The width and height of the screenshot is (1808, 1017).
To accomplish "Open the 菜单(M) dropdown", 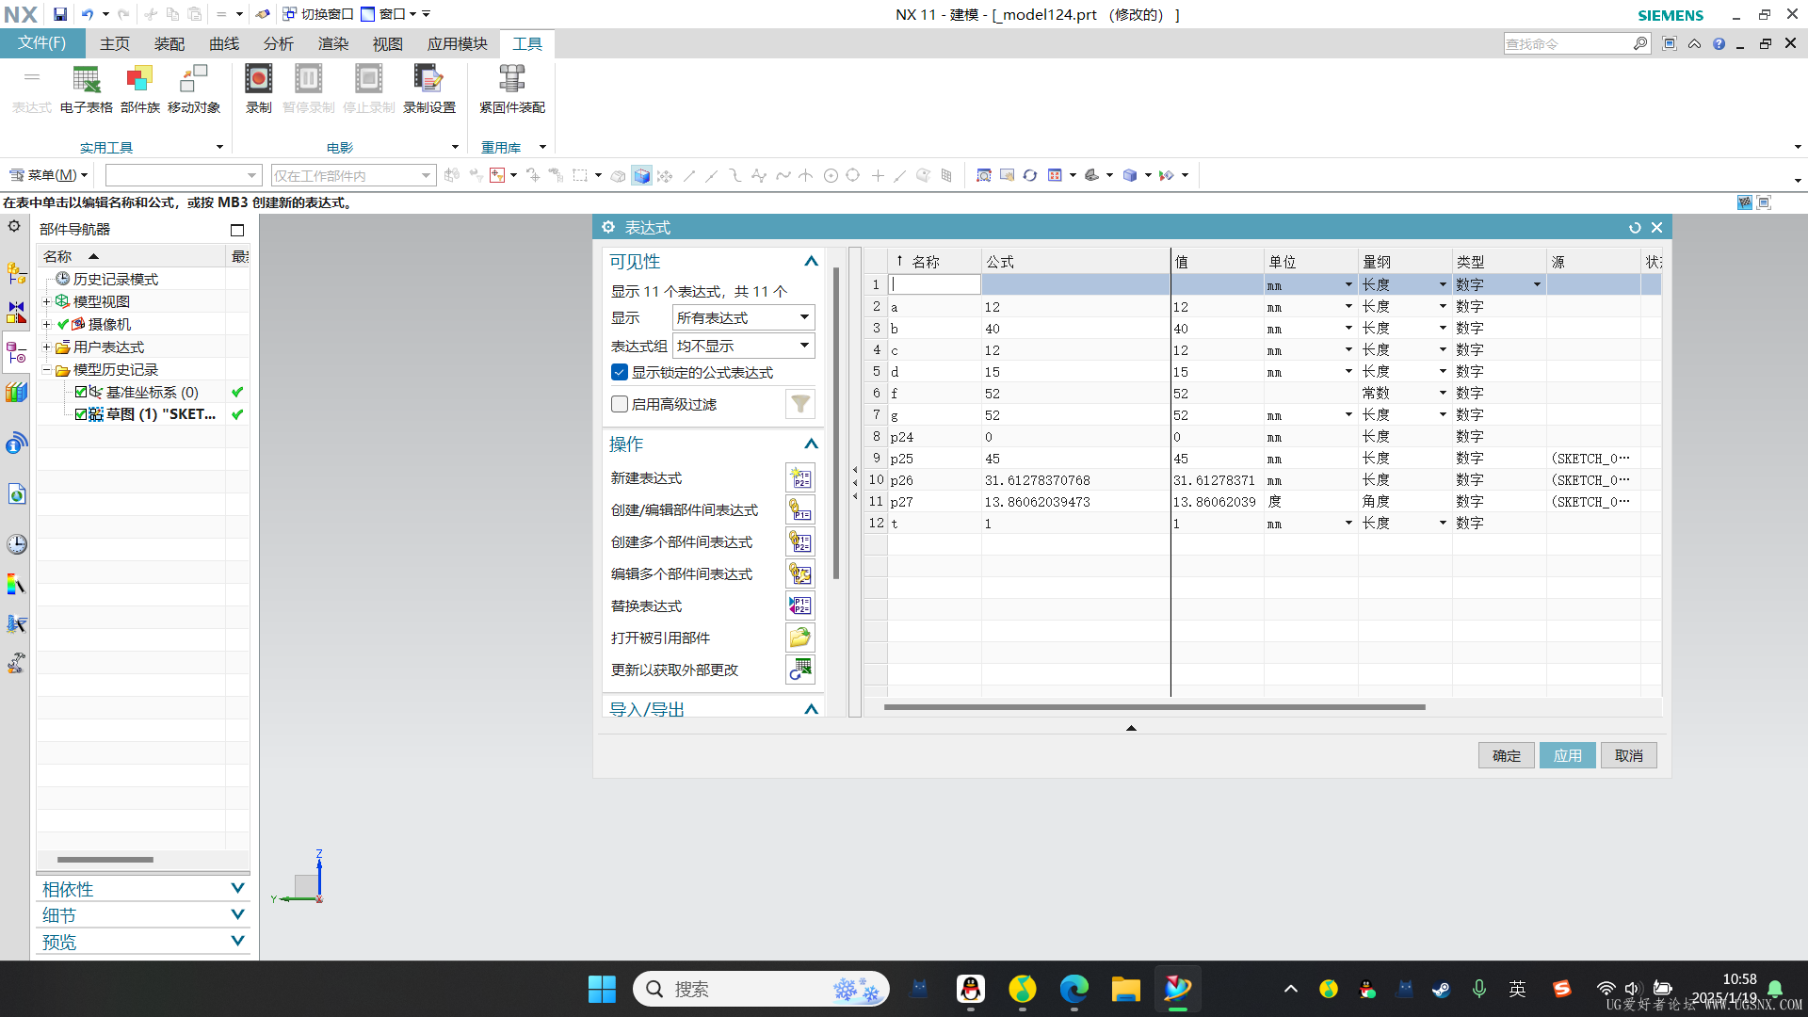I will [48, 175].
